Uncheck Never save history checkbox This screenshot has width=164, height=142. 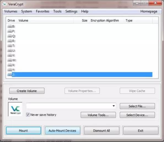28,115
